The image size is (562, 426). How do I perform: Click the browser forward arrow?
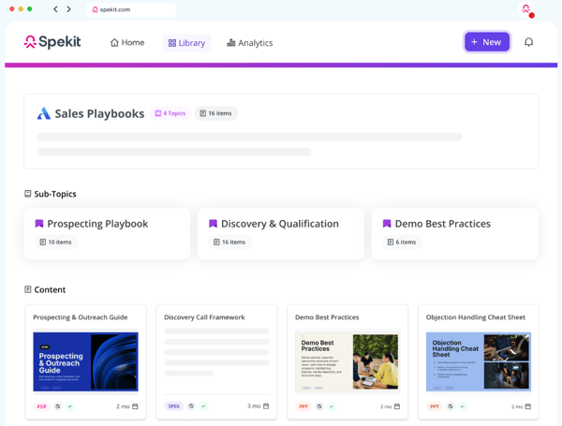point(68,9)
